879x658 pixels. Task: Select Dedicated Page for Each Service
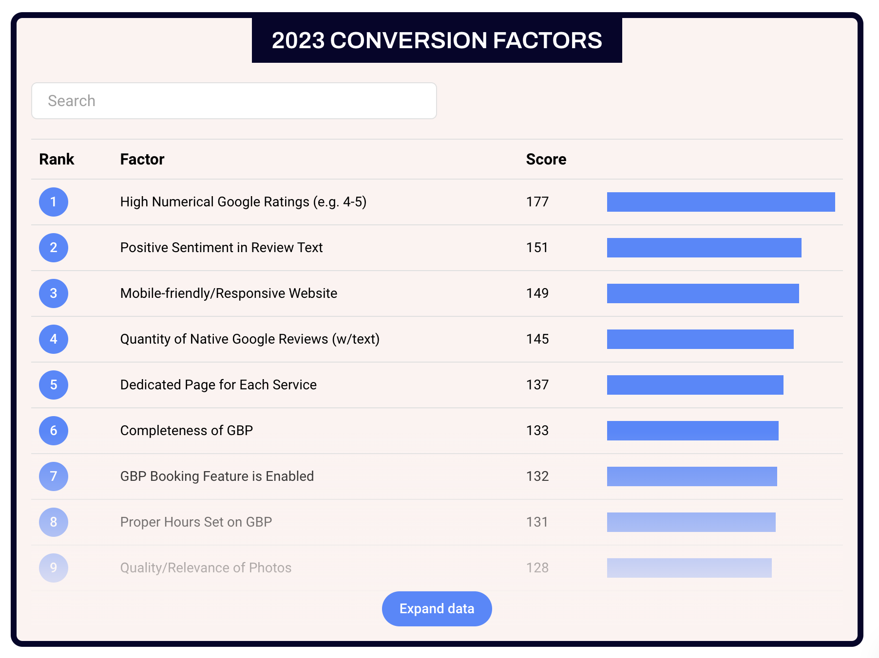[218, 385]
